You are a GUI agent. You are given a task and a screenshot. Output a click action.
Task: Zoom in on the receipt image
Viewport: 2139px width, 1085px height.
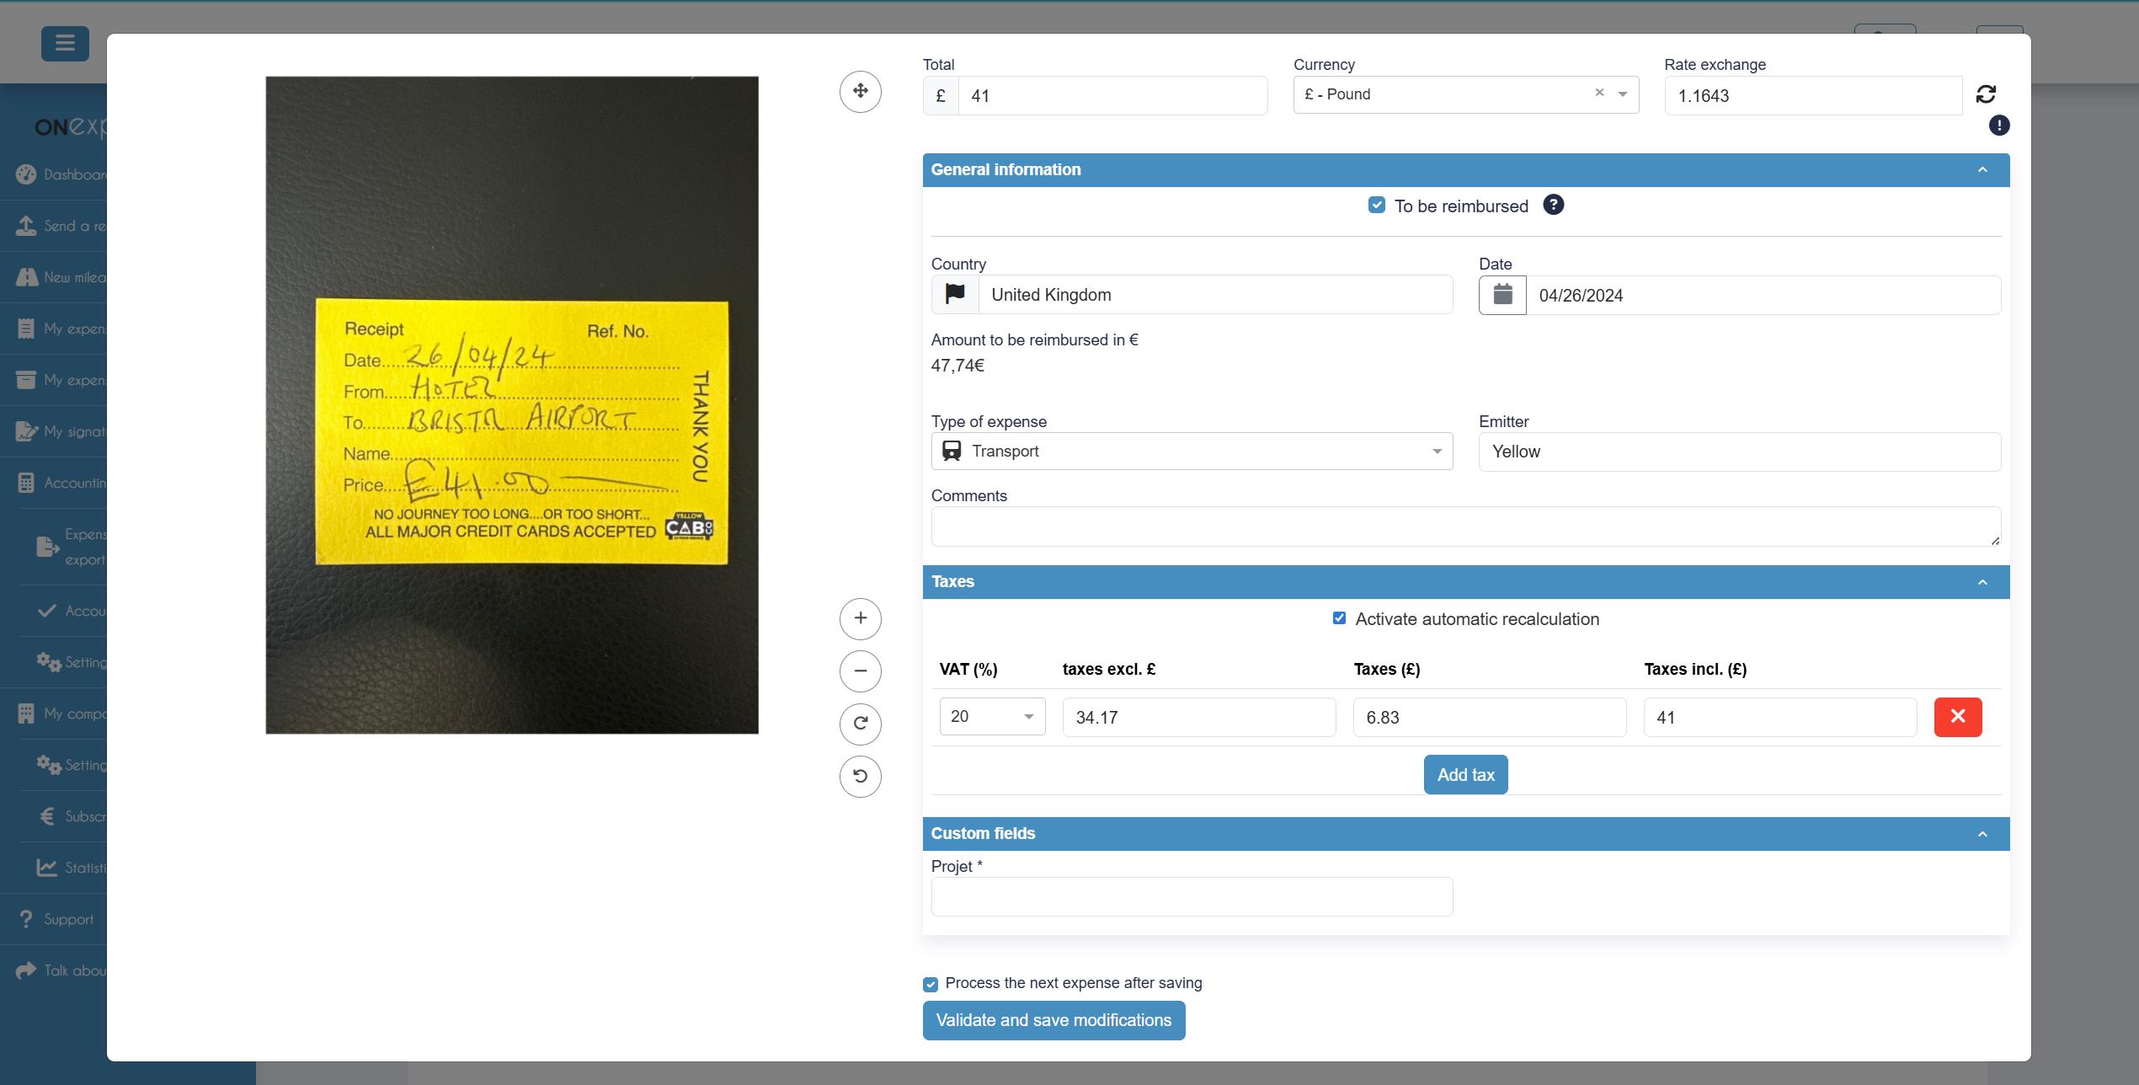pyautogui.click(x=860, y=618)
